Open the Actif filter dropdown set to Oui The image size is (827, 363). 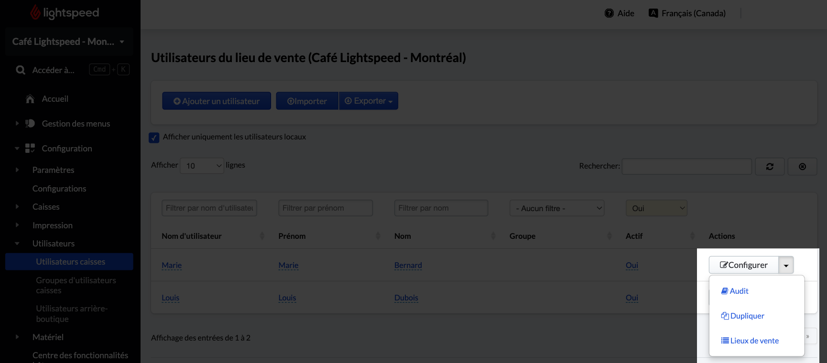click(656, 208)
